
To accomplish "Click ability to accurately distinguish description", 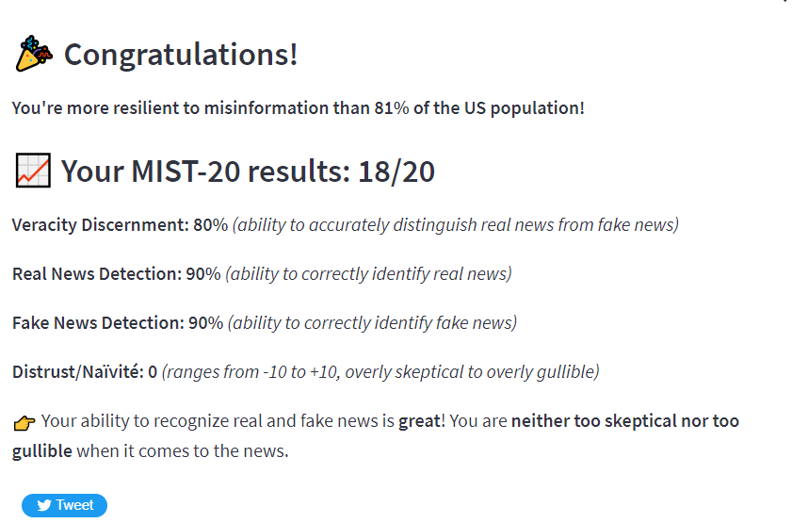I will pyautogui.click(x=456, y=225).
